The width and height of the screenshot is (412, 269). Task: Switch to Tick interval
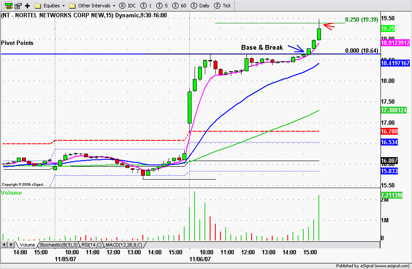[222, 6]
